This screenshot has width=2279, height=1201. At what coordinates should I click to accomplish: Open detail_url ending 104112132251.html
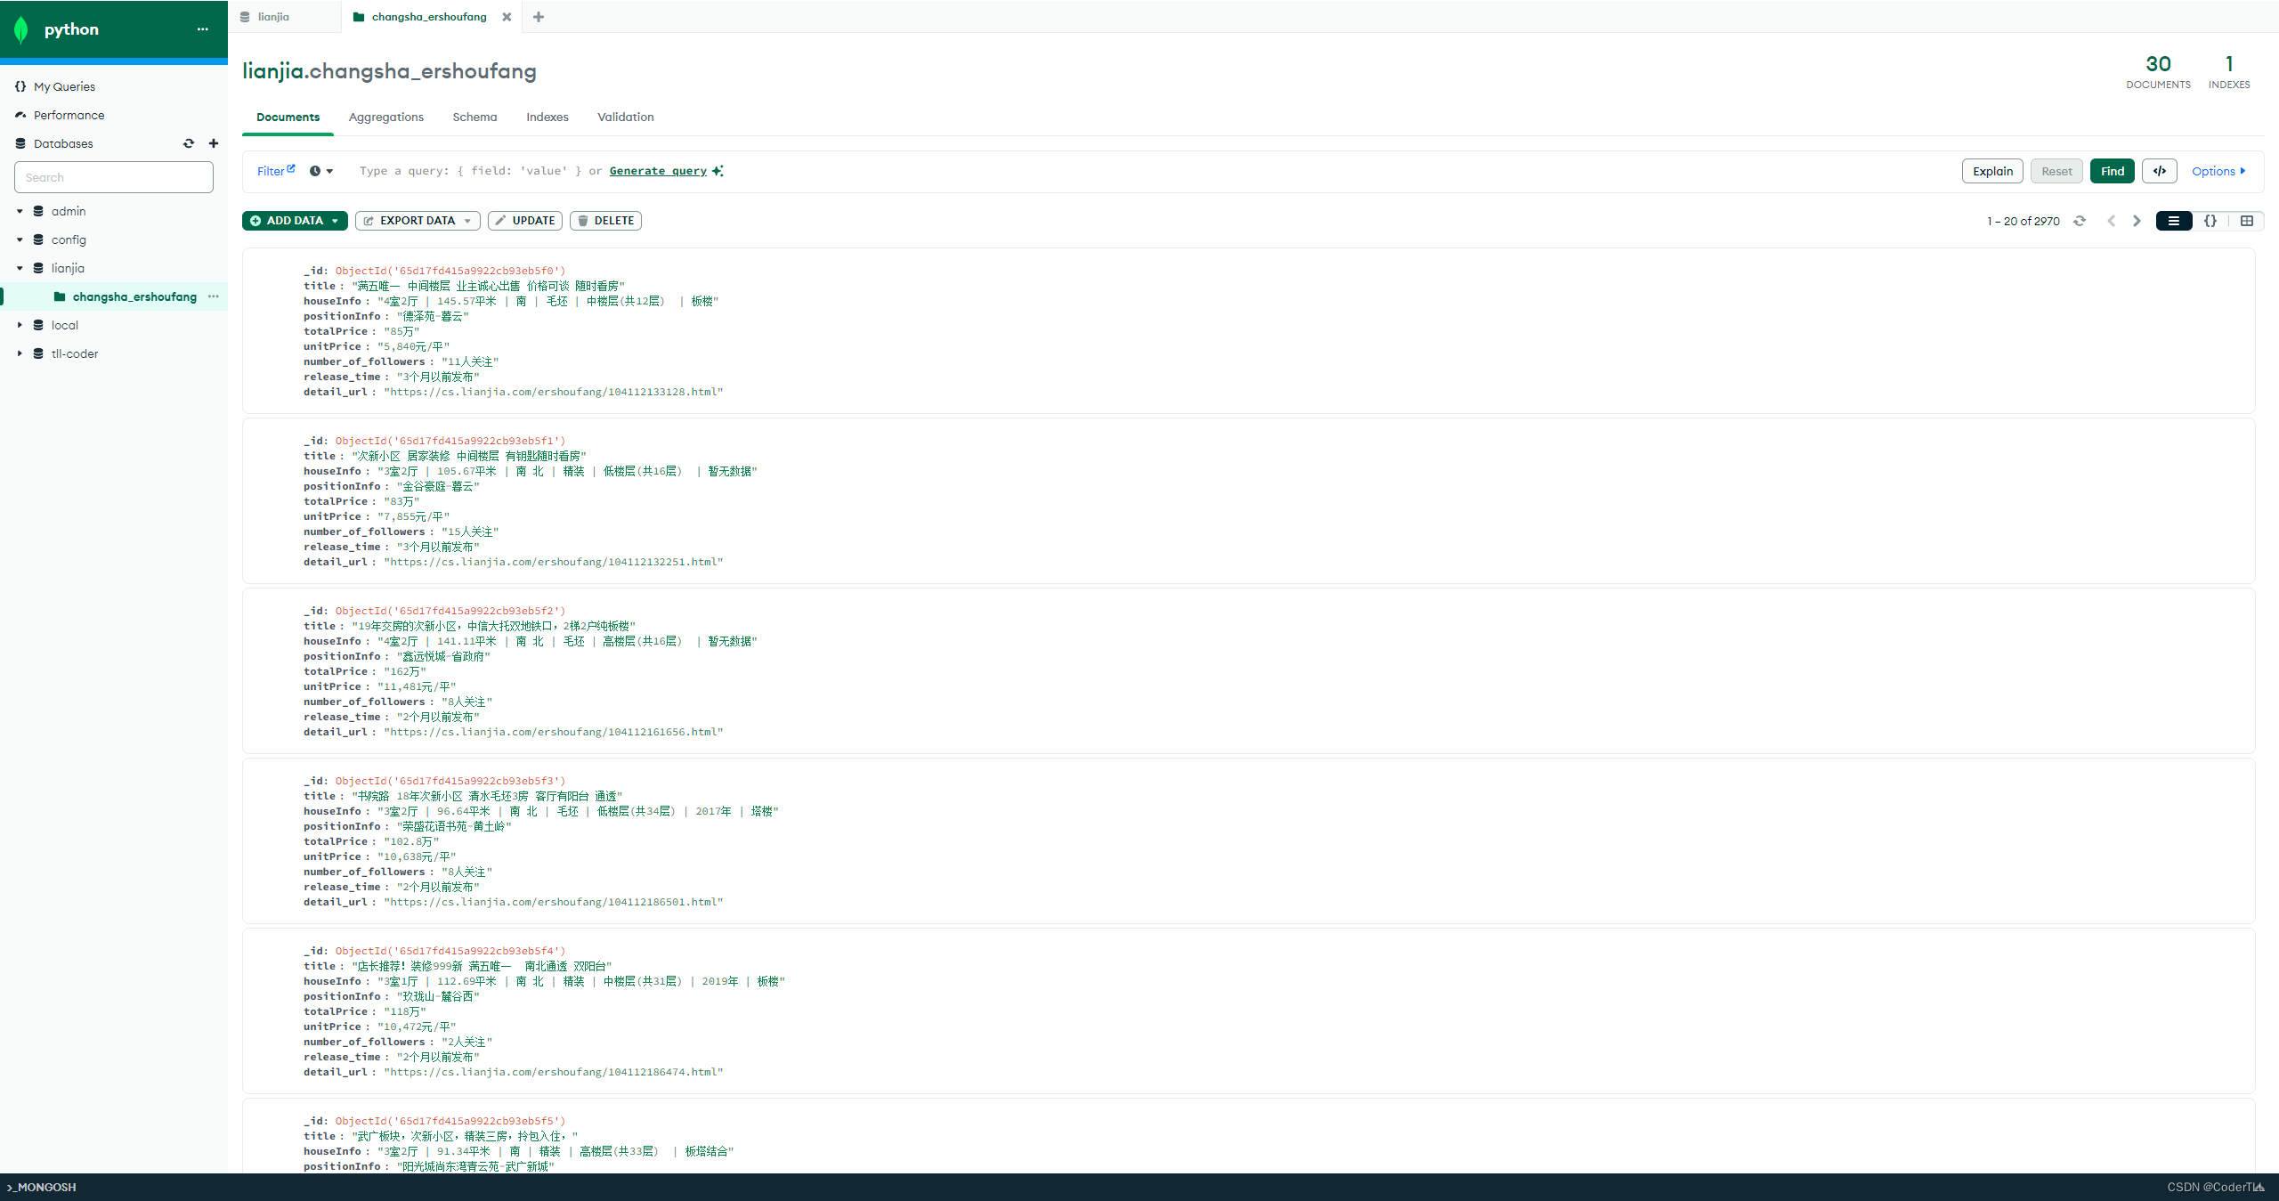pyautogui.click(x=554, y=562)
